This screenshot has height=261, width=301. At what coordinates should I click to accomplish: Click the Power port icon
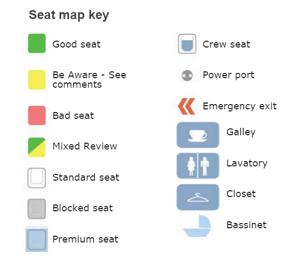click(187, 76)
